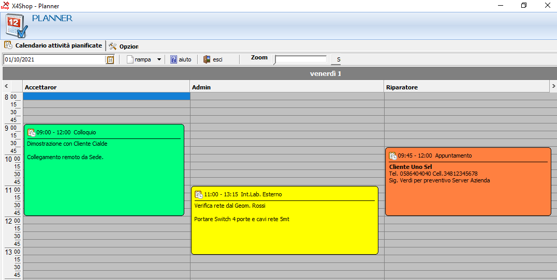Click the icon on the Int.Lab. Esterno appointment

click(x=198, y=194)
